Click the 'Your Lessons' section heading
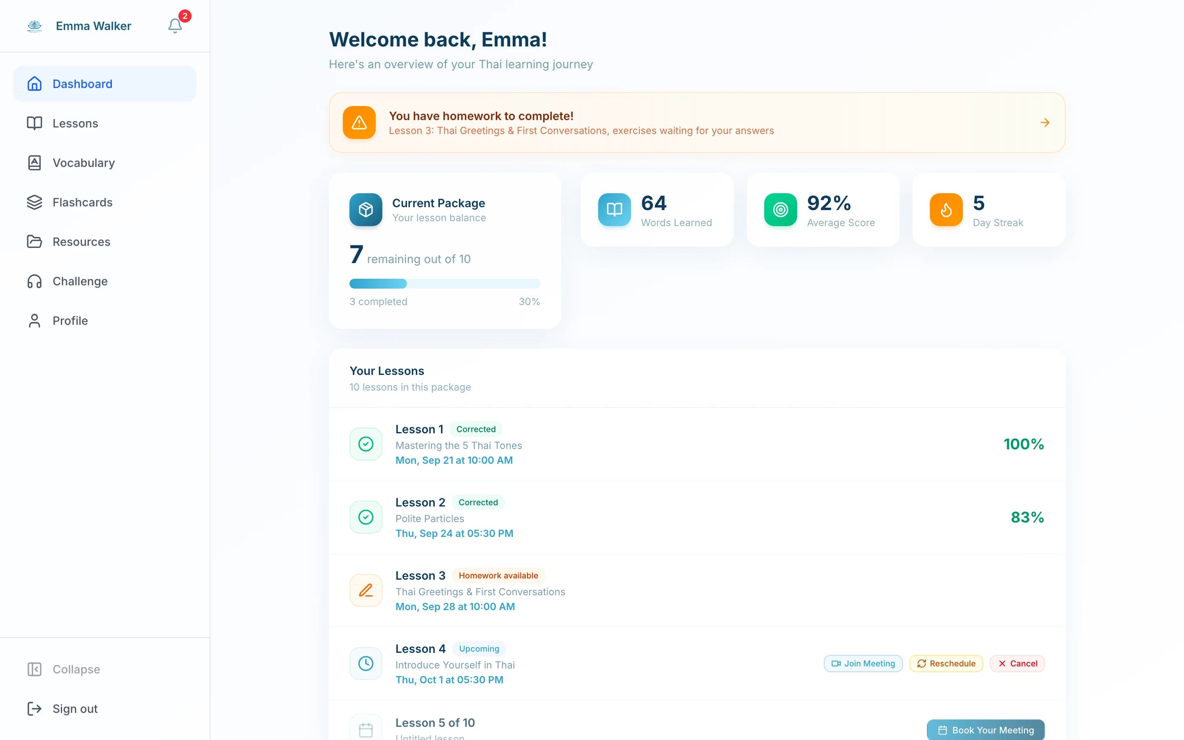 (x=386, y=371)
